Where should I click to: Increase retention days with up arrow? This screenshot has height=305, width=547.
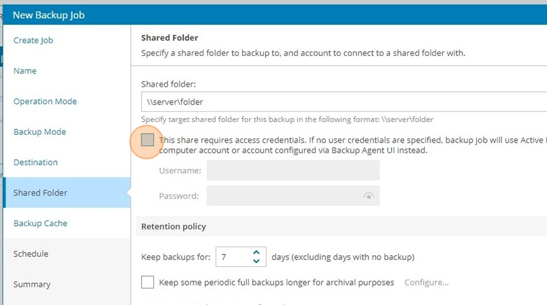(x=256, y=252)
